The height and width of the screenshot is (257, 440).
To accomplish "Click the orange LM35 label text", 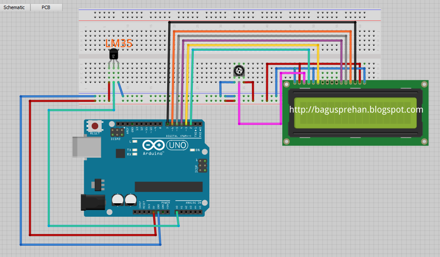I will coord(119,43).
